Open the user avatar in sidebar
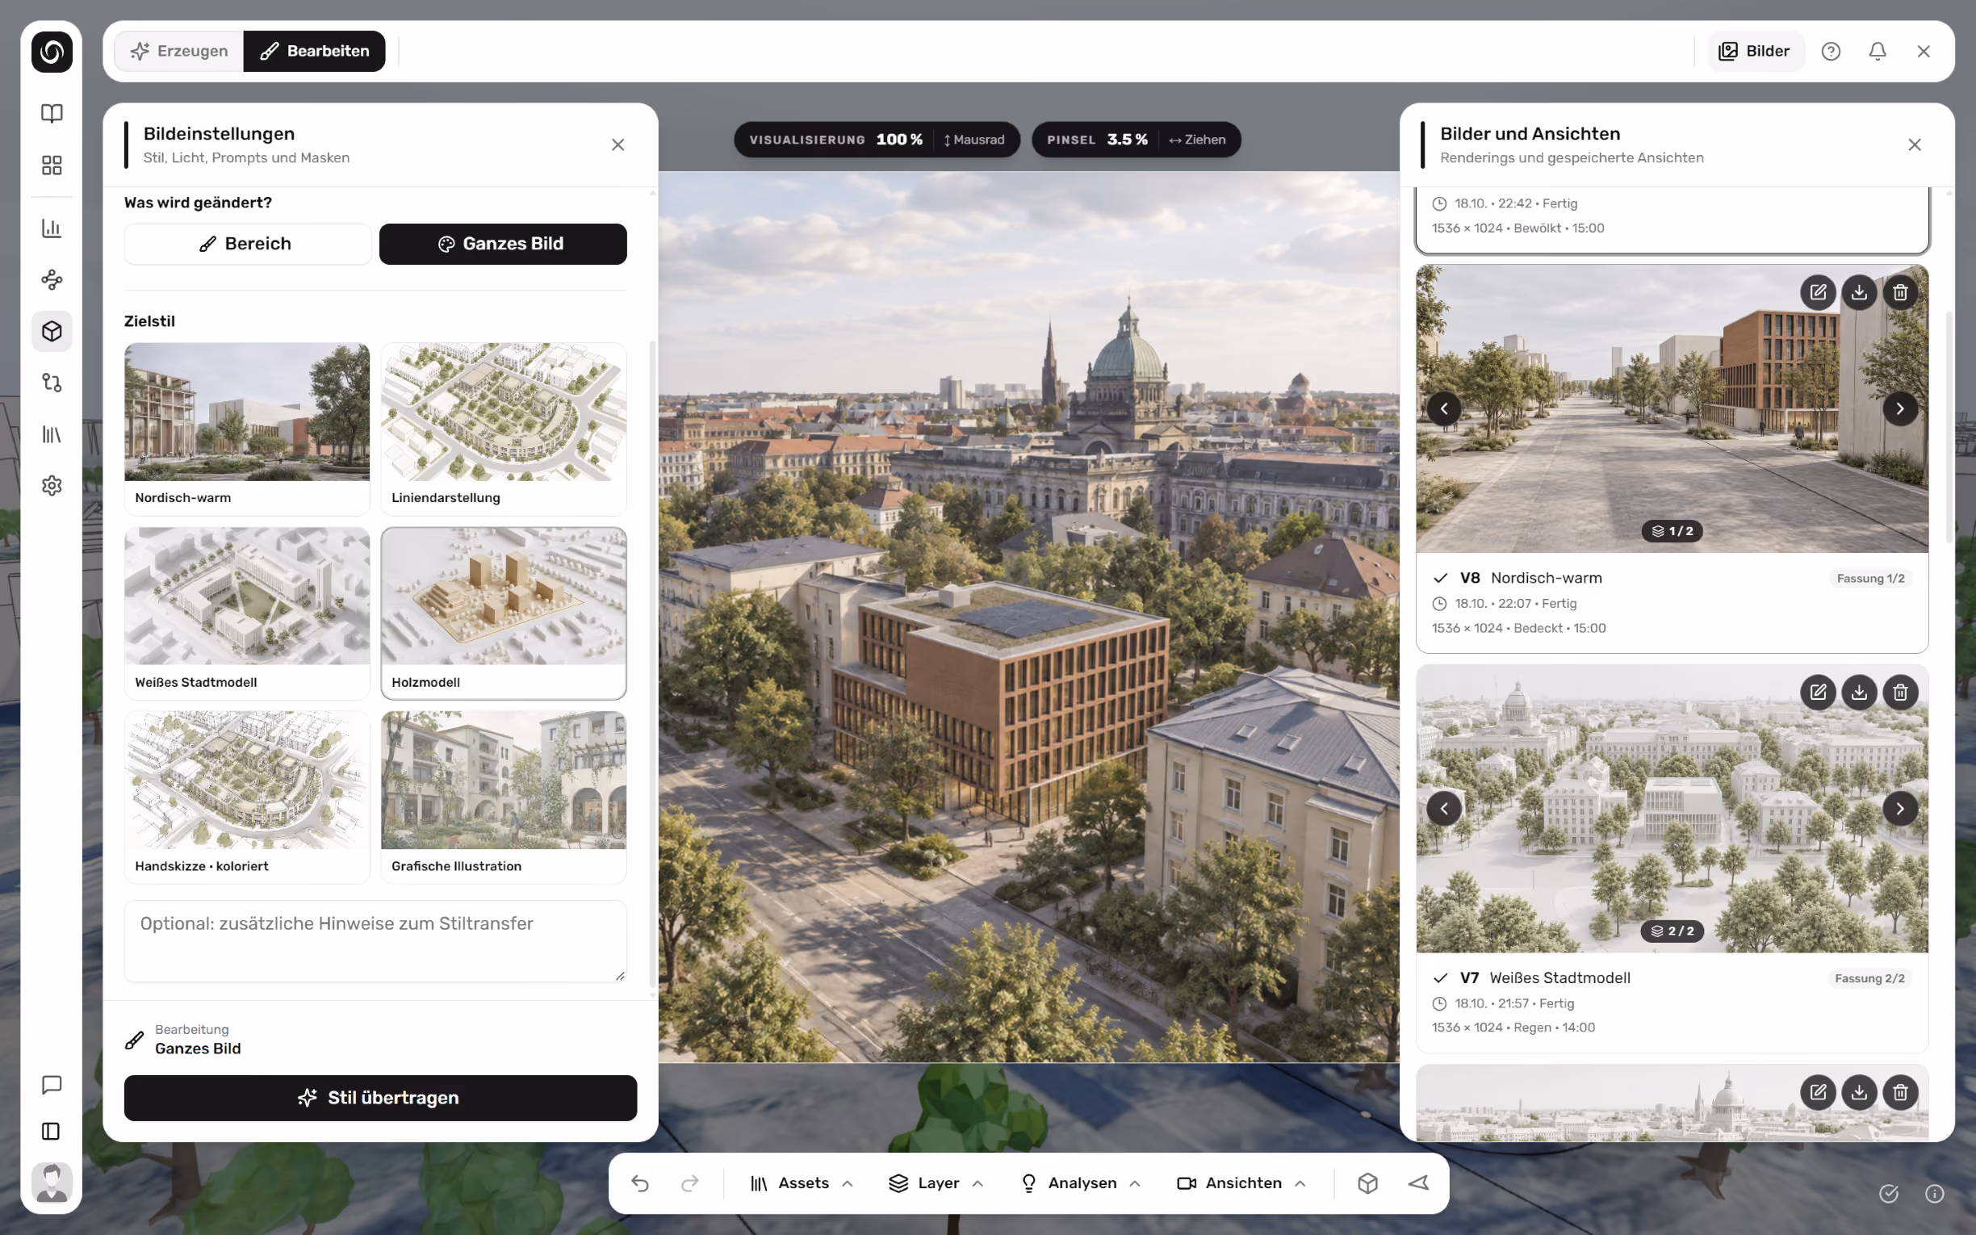Viewport: 1976px width, 1235px height. (52, 1182)
